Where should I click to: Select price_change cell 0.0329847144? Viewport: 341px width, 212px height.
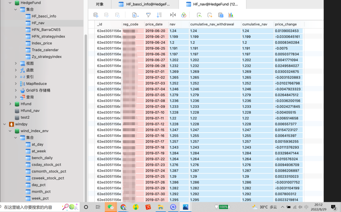(x=288, y=153)
